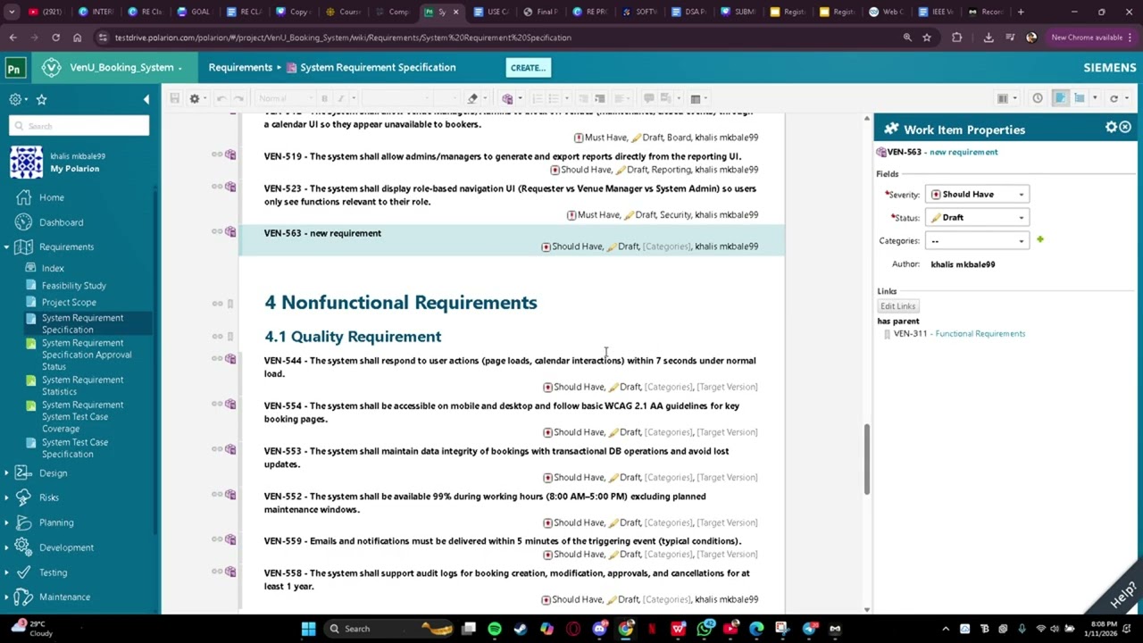
Task: Click the save document icon in toolbar
Action: tap(175, 98)
